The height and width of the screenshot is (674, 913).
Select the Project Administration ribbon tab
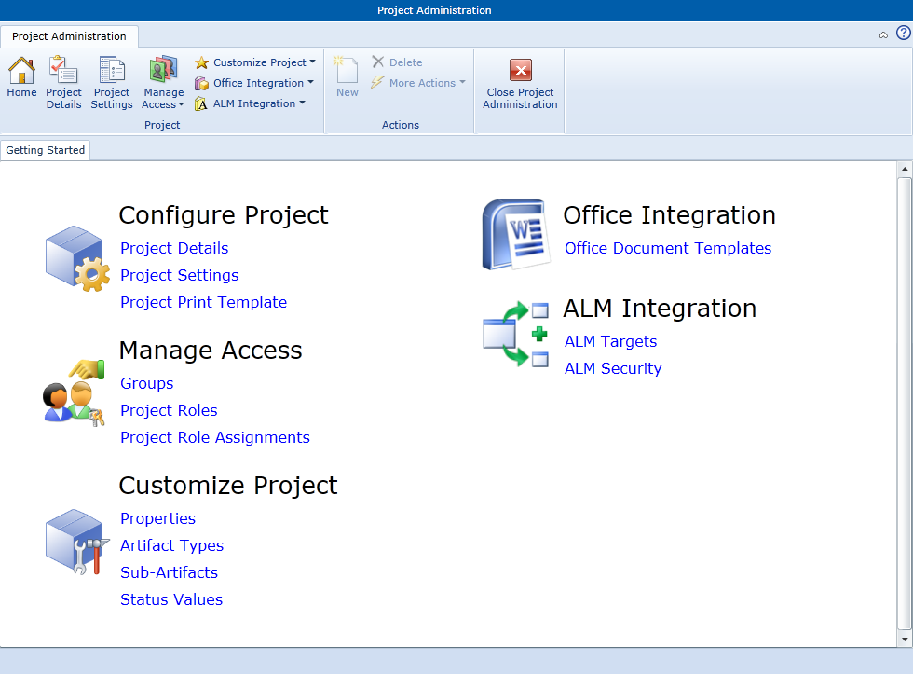tap(69, 36)
